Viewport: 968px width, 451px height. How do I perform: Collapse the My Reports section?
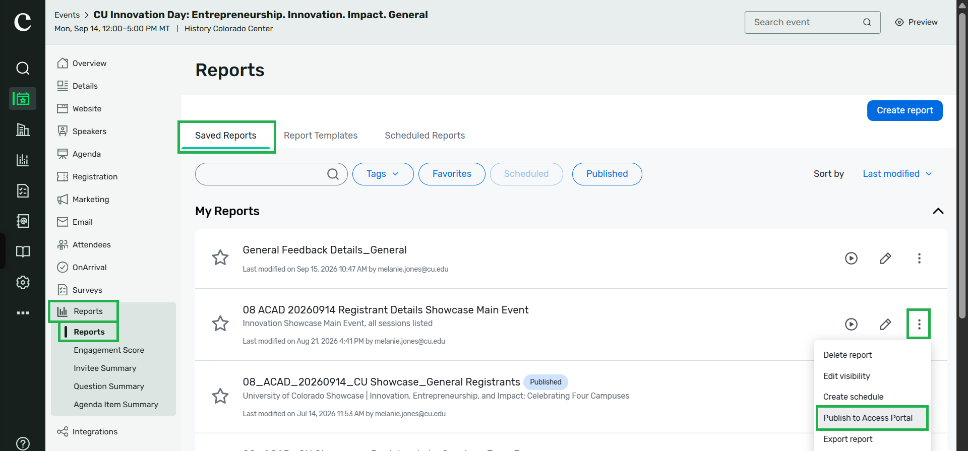coord(938,211)
